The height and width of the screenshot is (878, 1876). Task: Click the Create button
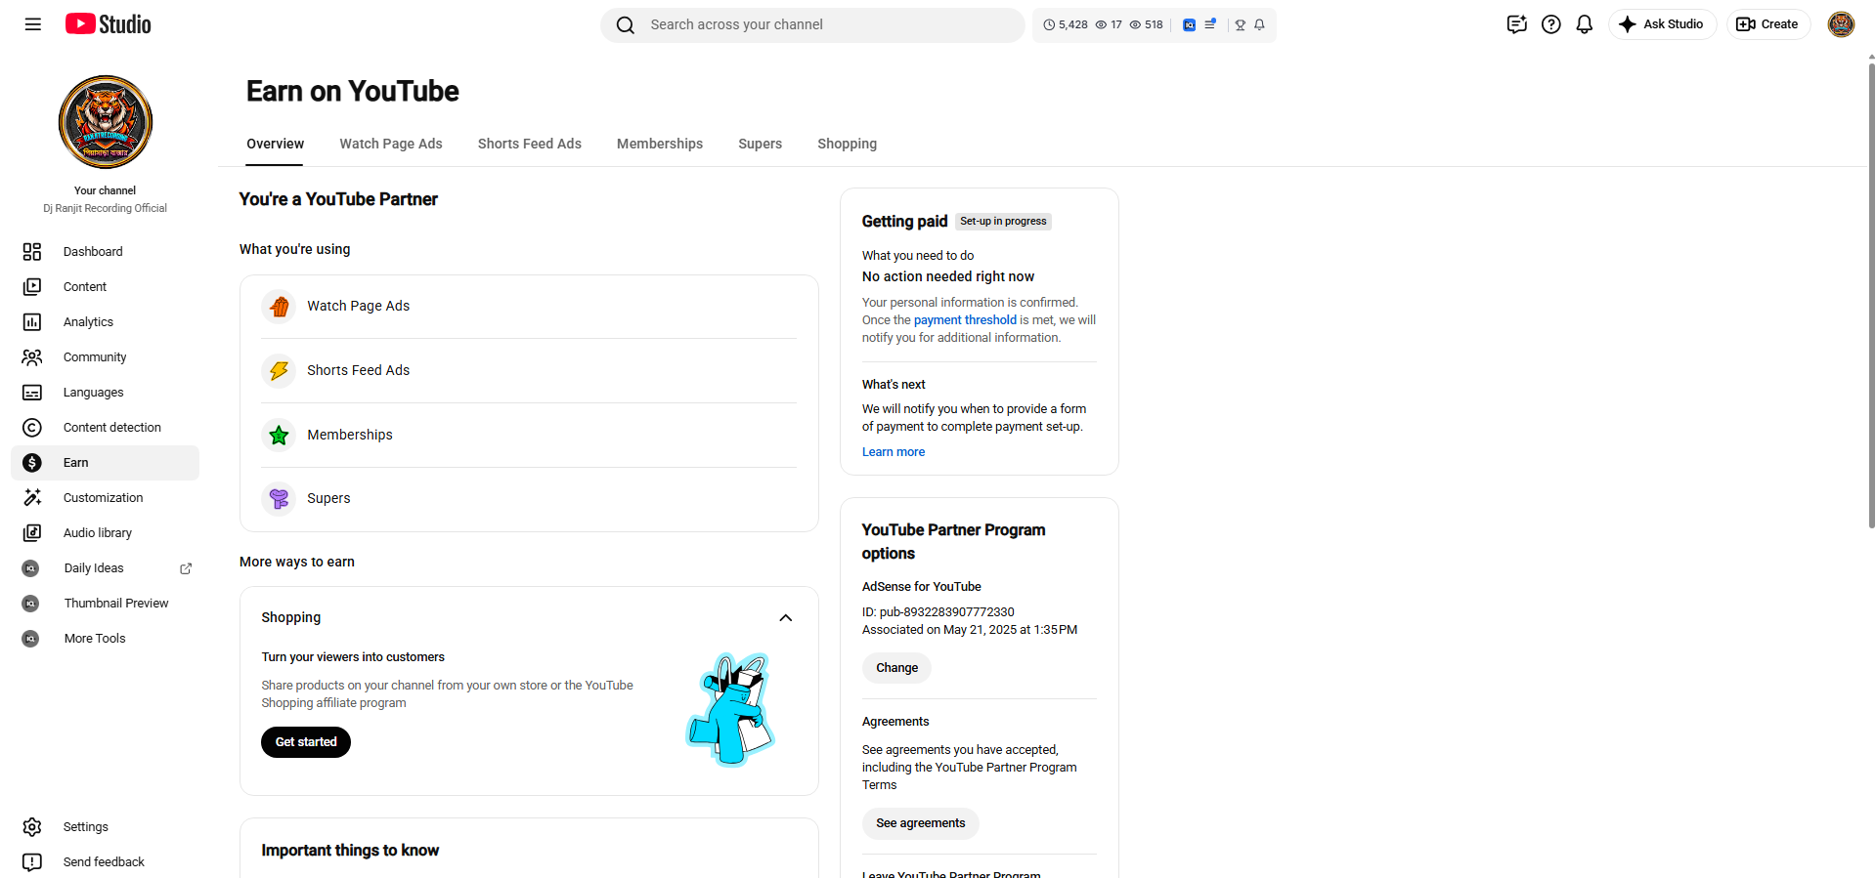point(1768,24)
